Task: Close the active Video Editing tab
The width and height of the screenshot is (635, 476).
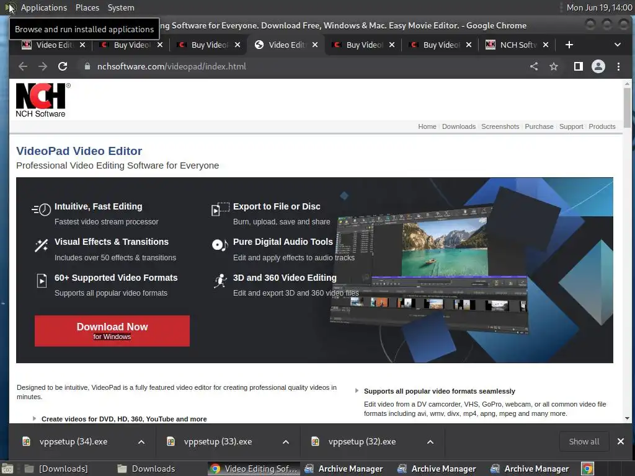Action: coord(315,45)
